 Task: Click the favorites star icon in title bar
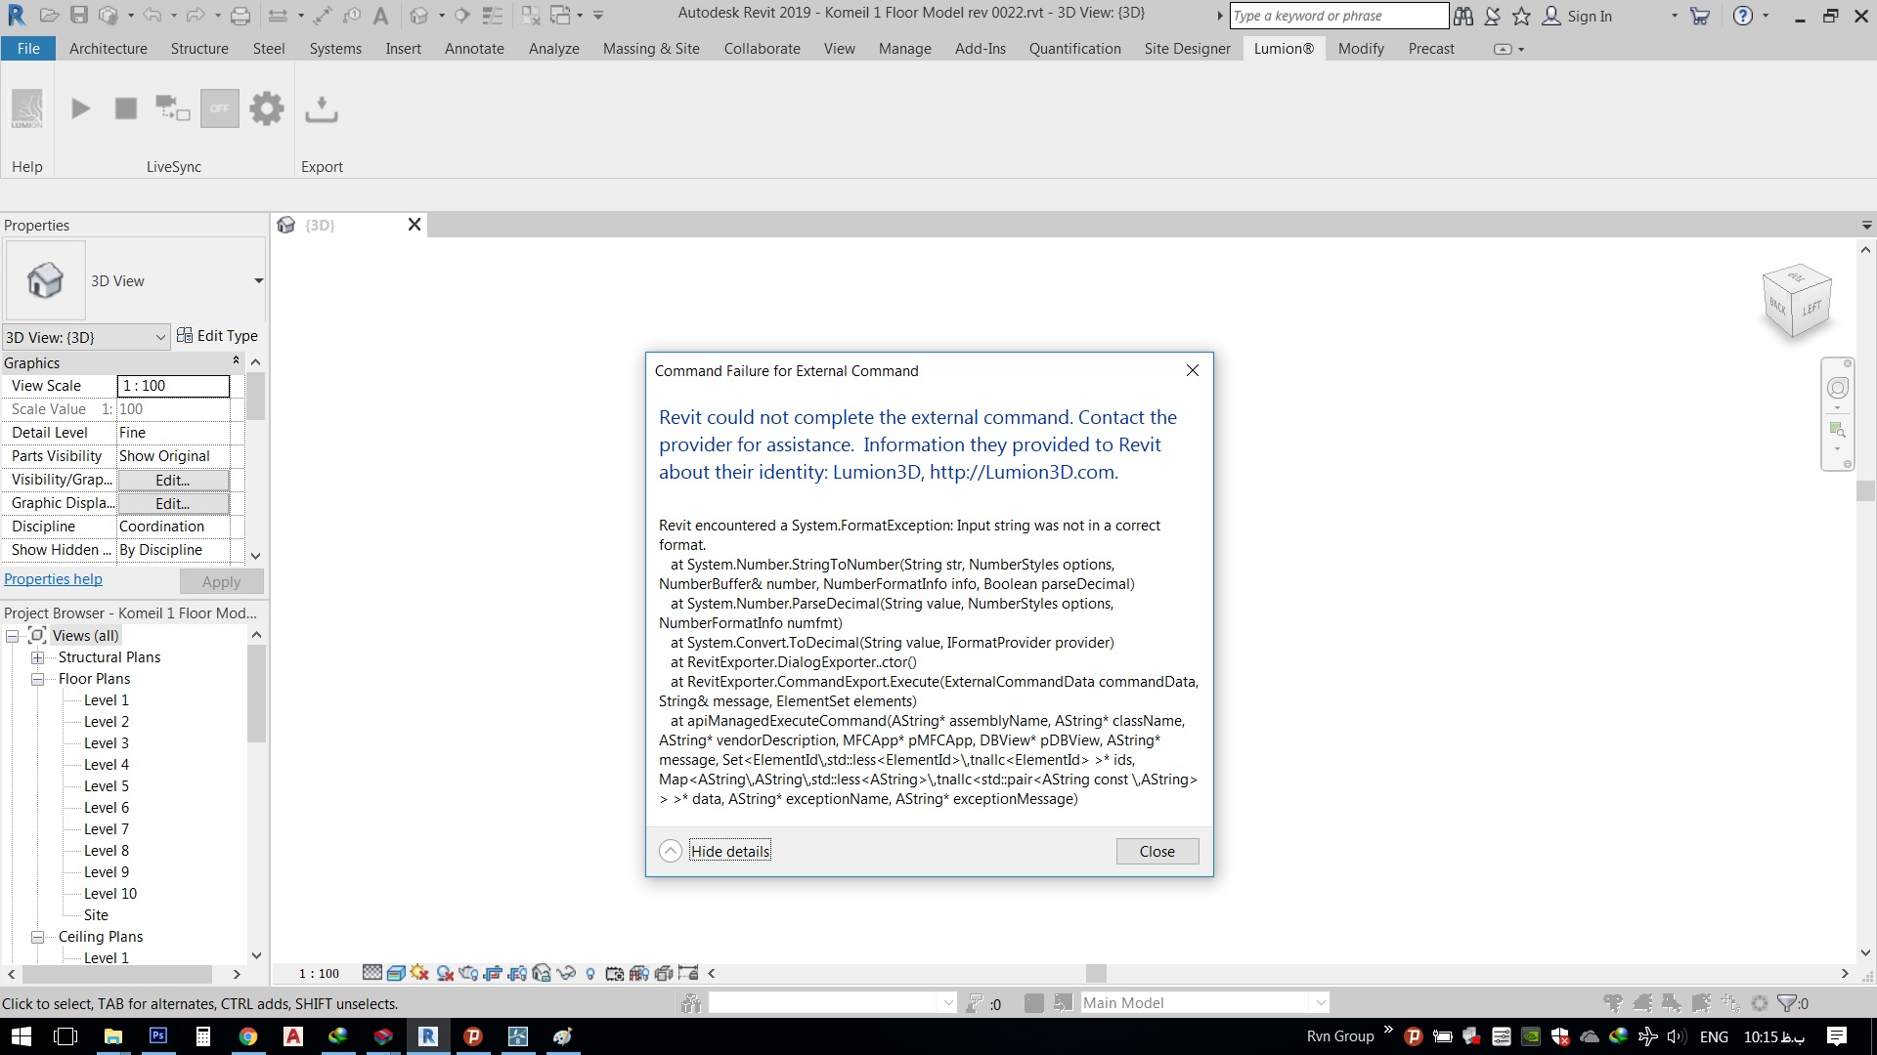tap(1521, 16)
